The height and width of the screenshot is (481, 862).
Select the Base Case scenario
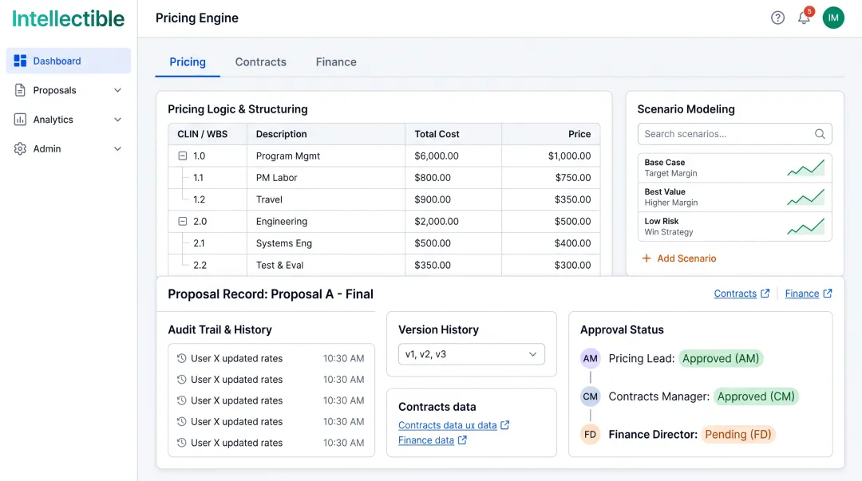click(734, 168)
